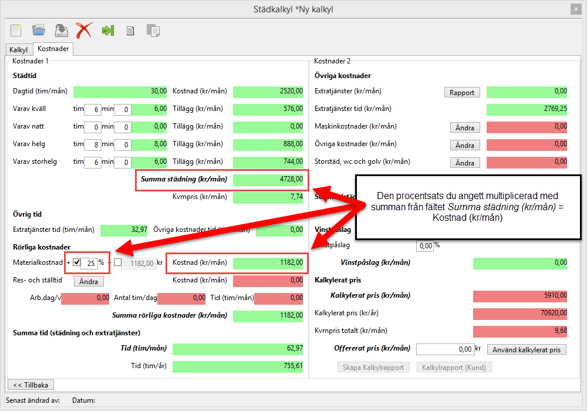The image size is (587, 411).
Task: Open the report via the single page icon
Action: pyautogui.click(x=130, y=31)
